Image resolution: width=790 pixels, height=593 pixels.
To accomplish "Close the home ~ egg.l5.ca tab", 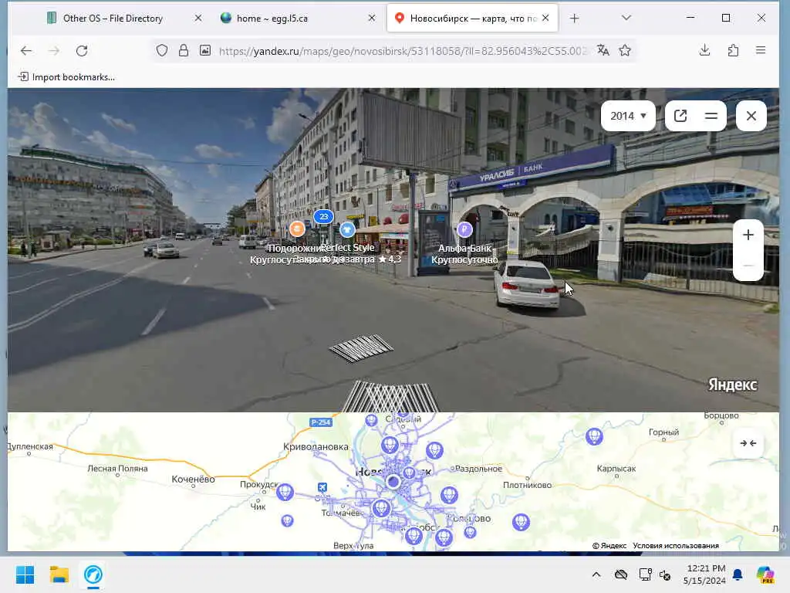I will click(372, 19).
